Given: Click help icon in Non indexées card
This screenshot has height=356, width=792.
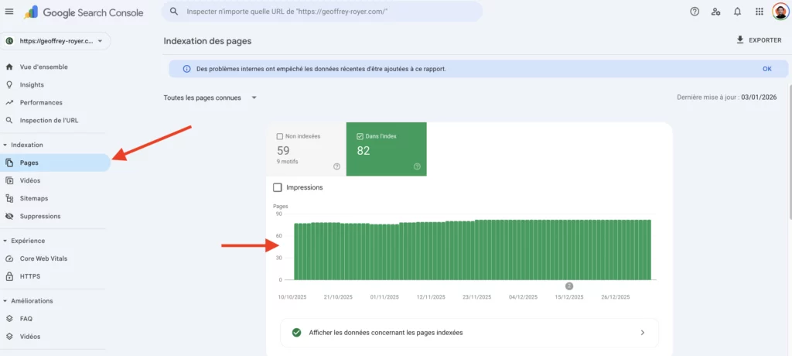Looking at the screenshot, I should coord(336,166).
